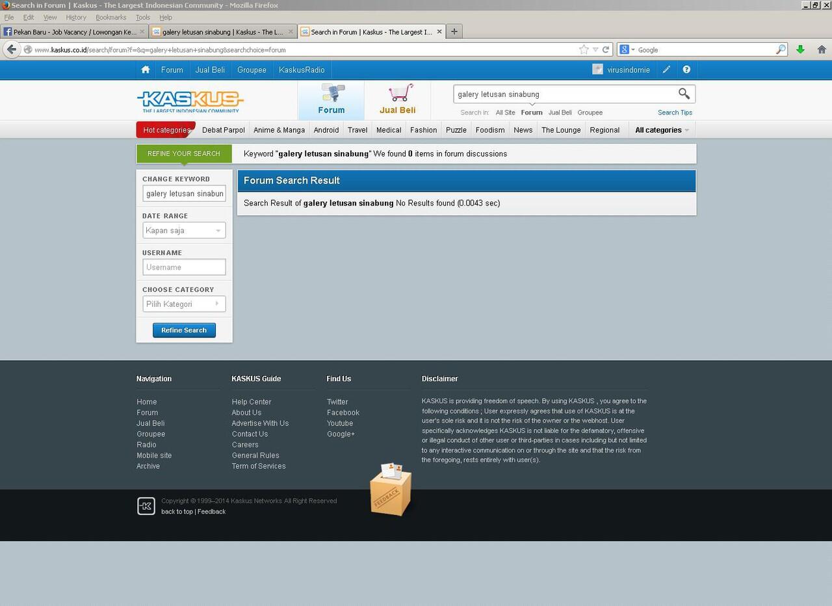Open Twitter link under Find Us
This screenshot has width=832, height=606.
(337, 402)
